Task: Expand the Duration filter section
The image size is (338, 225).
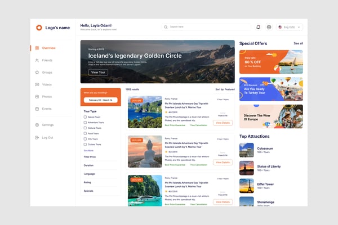Action: tap(100, 165)
